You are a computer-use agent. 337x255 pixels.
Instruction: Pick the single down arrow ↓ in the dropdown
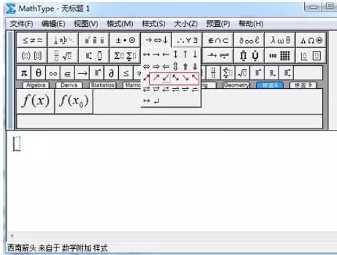pyautogui.click(x=195, y=54)
